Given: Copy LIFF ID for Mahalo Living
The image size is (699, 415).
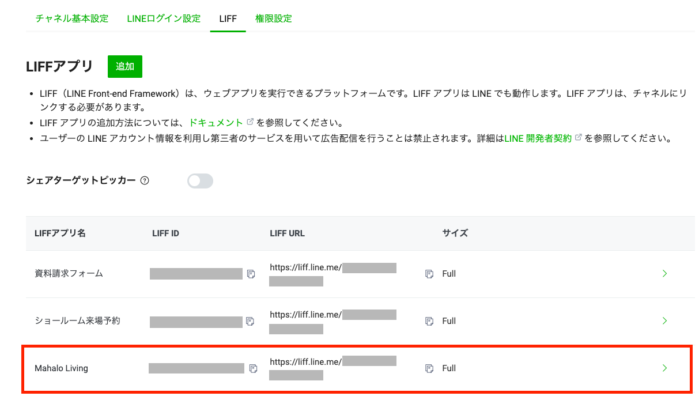Looking at the screenshot, I should pos(253,368).
